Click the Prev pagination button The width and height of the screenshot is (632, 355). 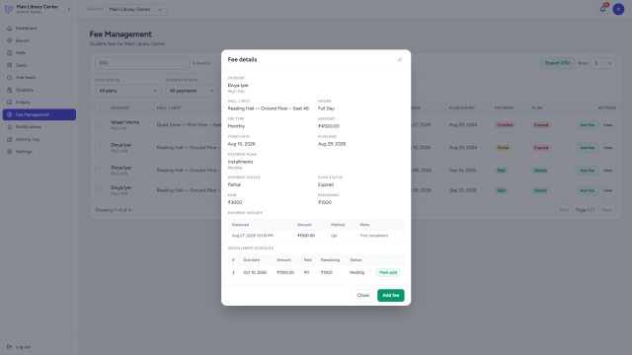(x=564, y=210)
